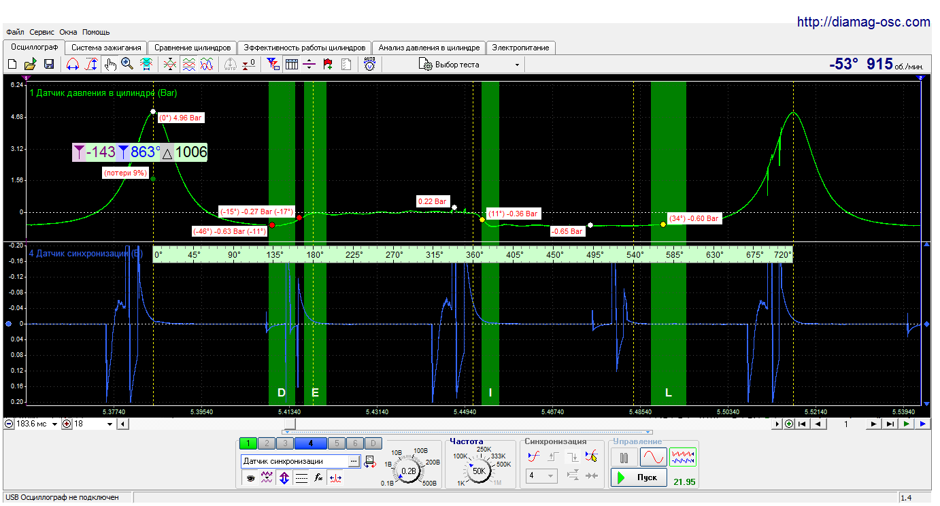Viewport: 940px width, 506px height.
Task: Click the red-blue cursor measurement icon
Action: click(335, 478)
